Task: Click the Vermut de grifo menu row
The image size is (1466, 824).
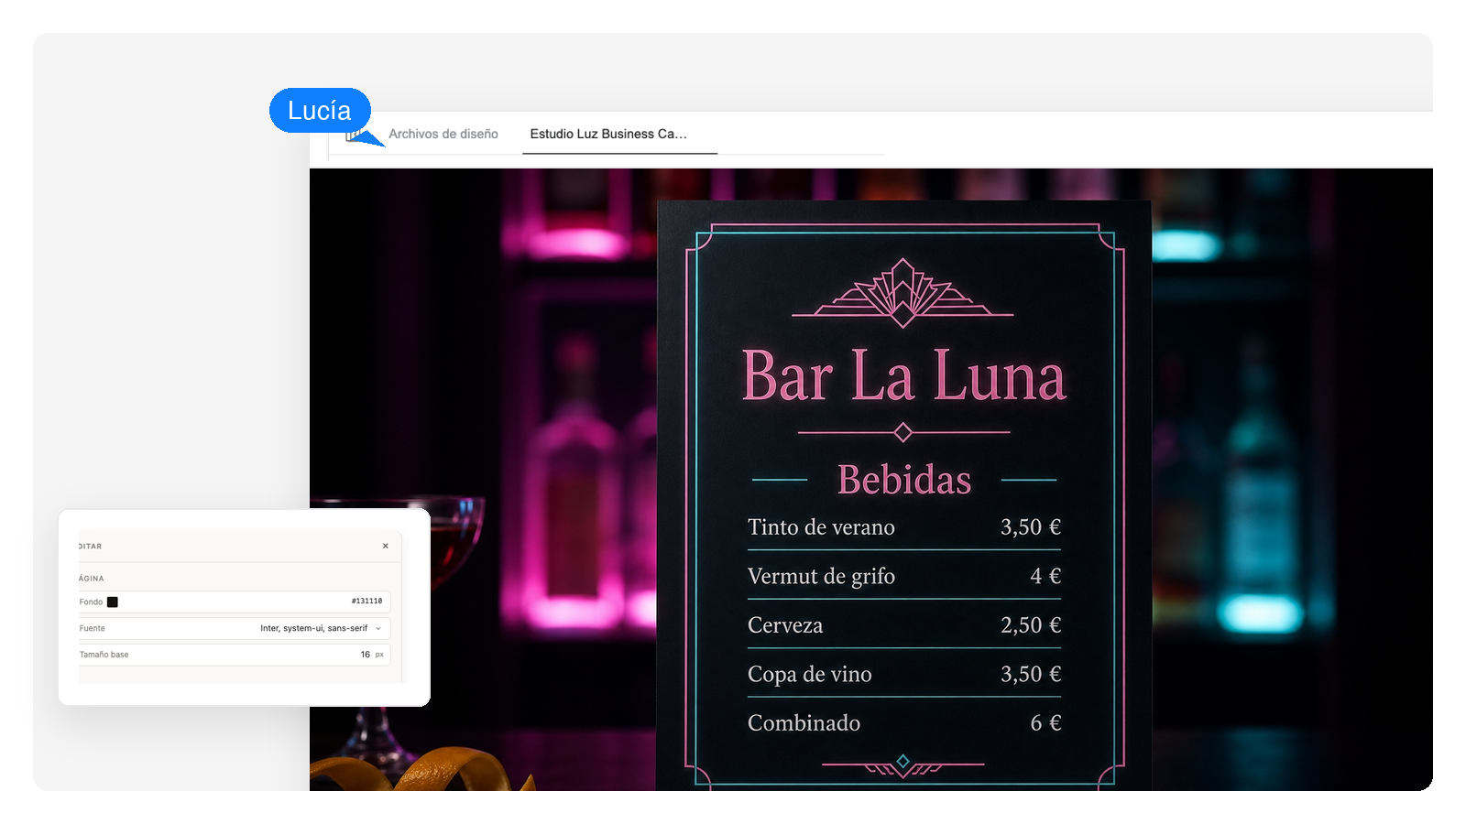Action: tap(904, 576)
